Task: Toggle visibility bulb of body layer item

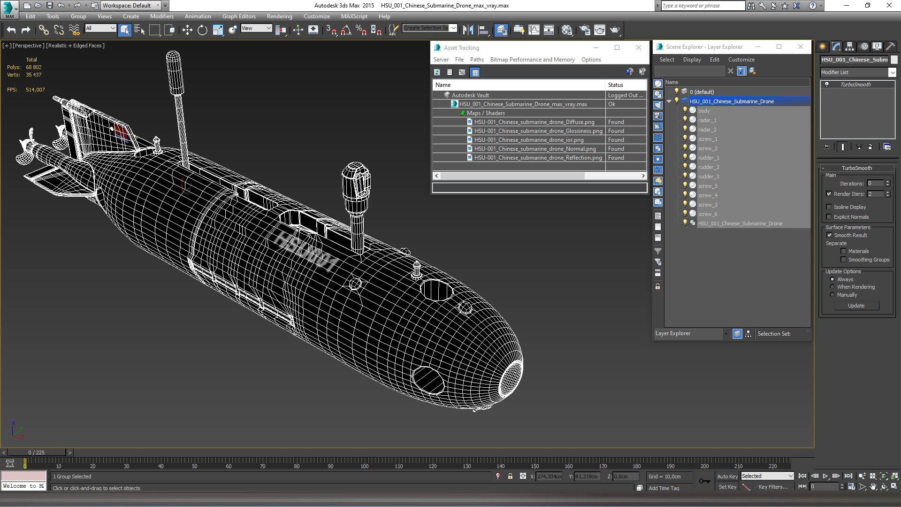Action: (x=685, y=110)
